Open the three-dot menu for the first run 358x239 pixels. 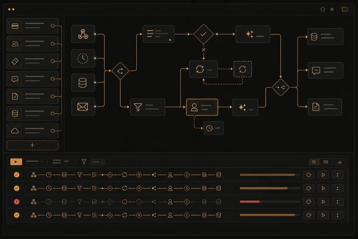tap(337, 175)
